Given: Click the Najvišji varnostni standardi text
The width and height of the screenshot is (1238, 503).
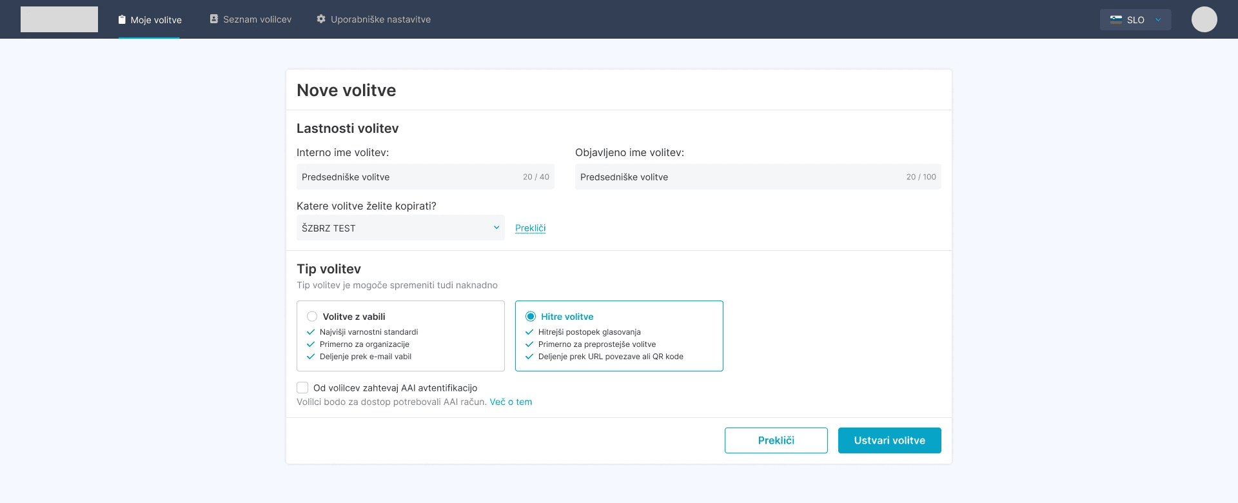Looking at the screenshot, I should point(369,332).
